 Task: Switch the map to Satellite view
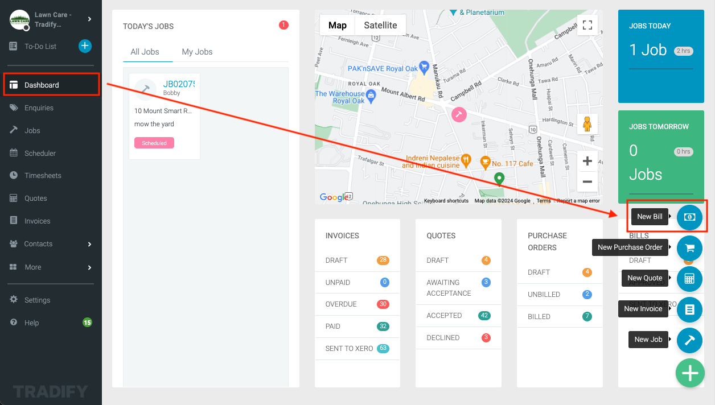click(380, 25)
